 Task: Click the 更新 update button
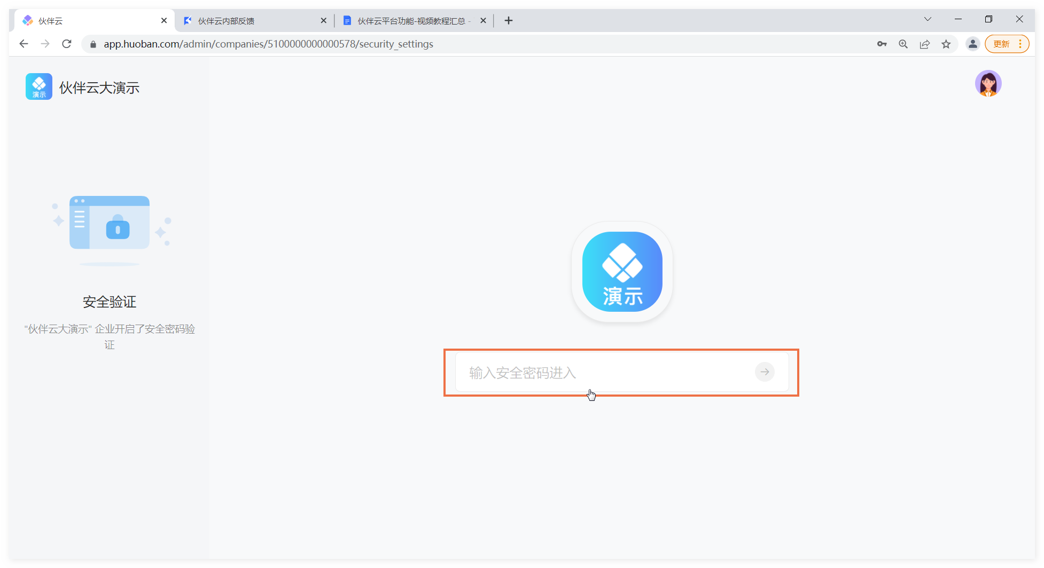1001,44
